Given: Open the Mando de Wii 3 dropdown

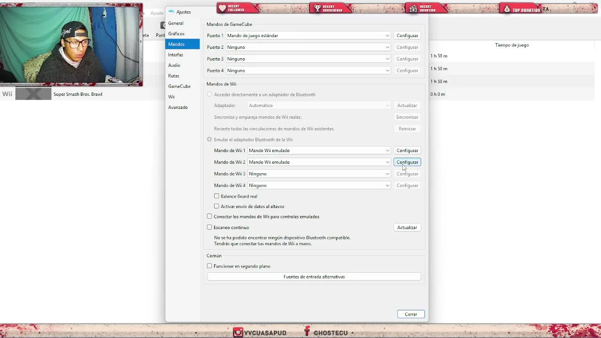Looking at the screenshot, I should tap(319, 174).
